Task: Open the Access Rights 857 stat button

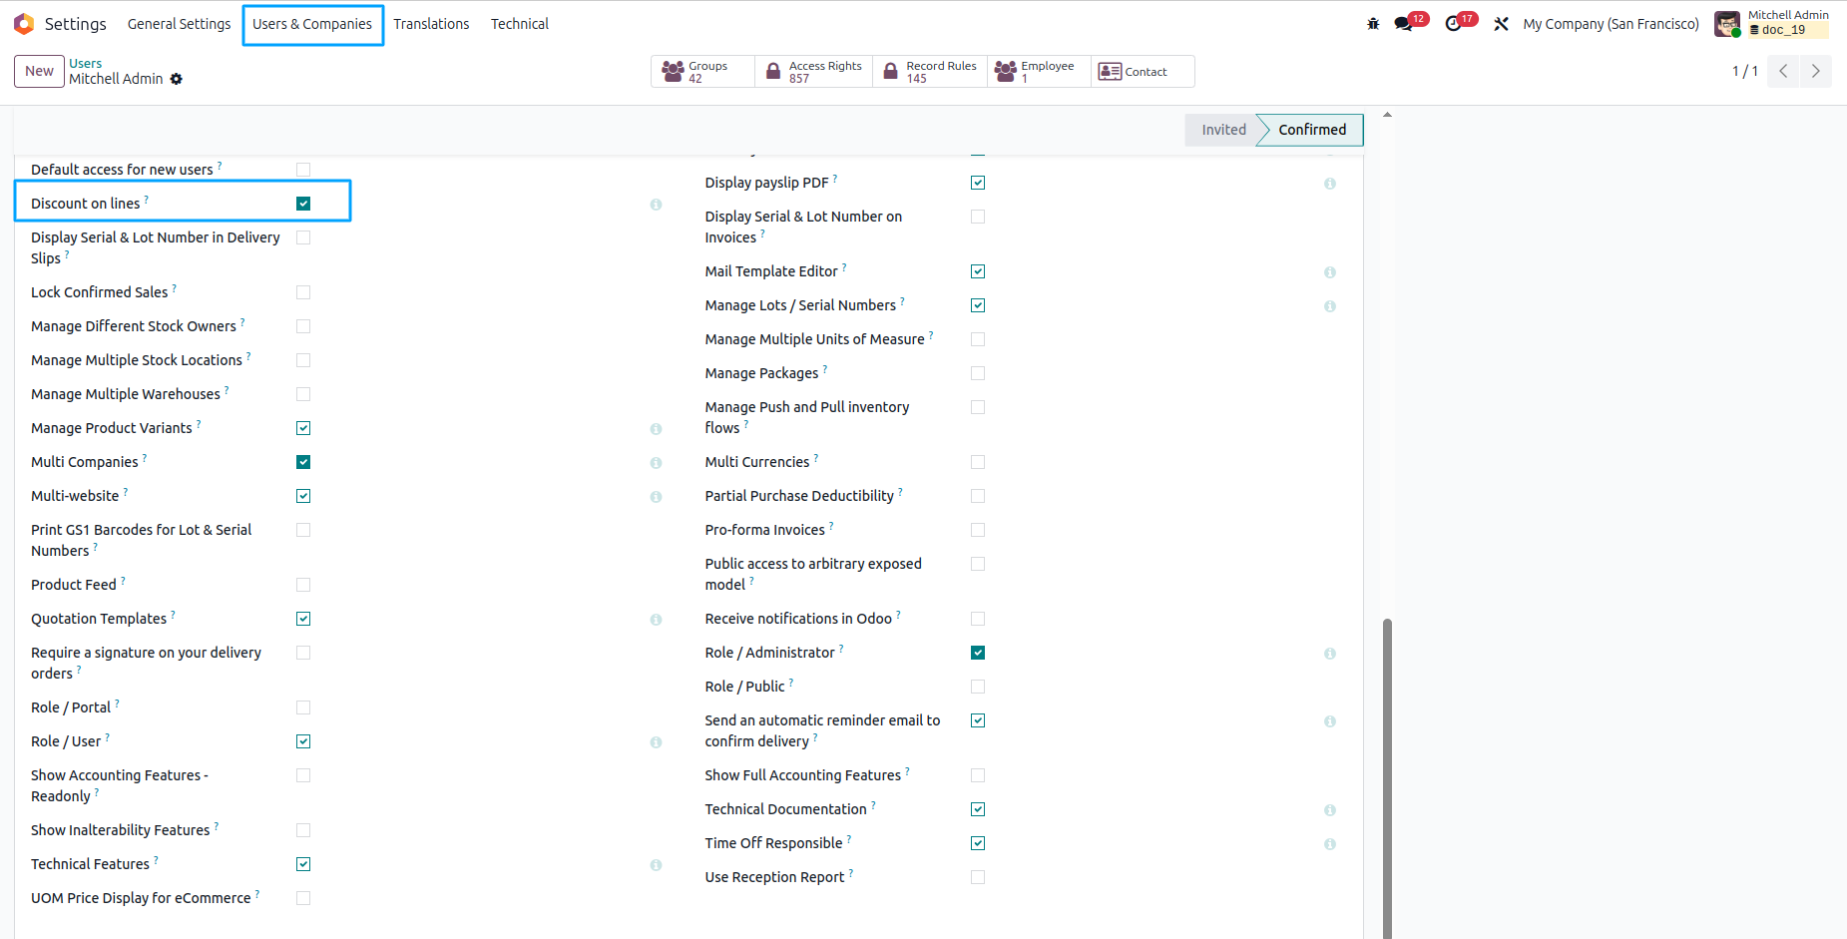Action: click(814, 72)
